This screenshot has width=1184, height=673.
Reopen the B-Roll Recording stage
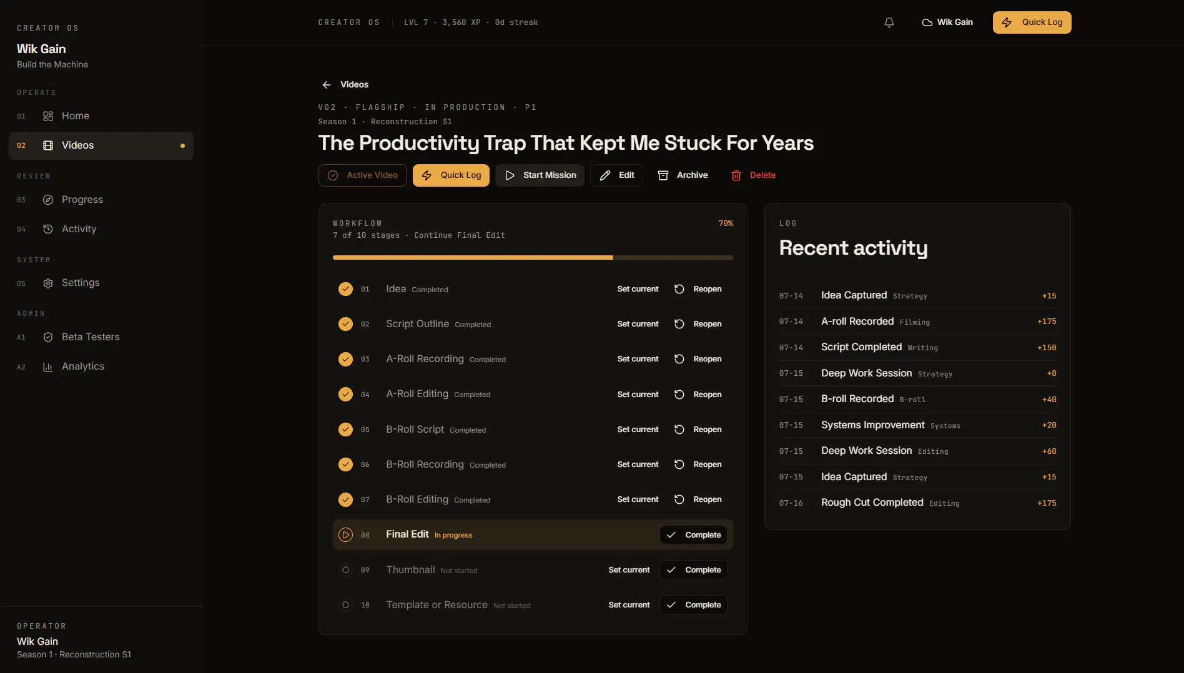click(x=698, y=464)
